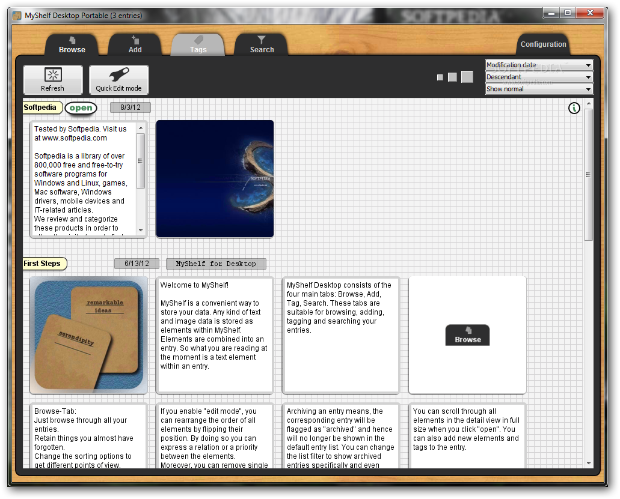Click the Softpedia text box scrollbar thumb

coord(140,161)
